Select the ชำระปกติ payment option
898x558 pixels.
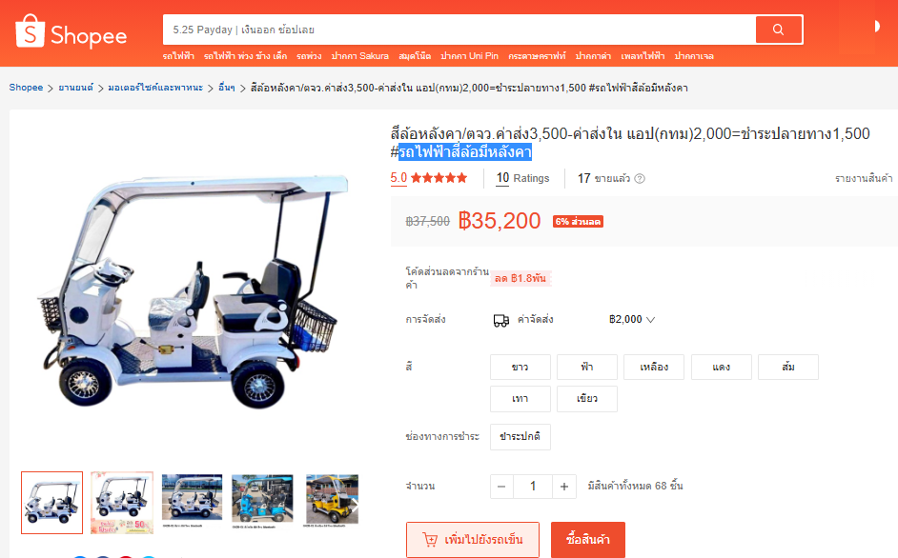(520, 437)
